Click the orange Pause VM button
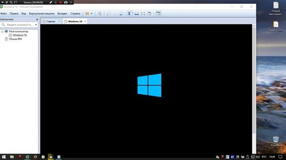 [87, 14]
